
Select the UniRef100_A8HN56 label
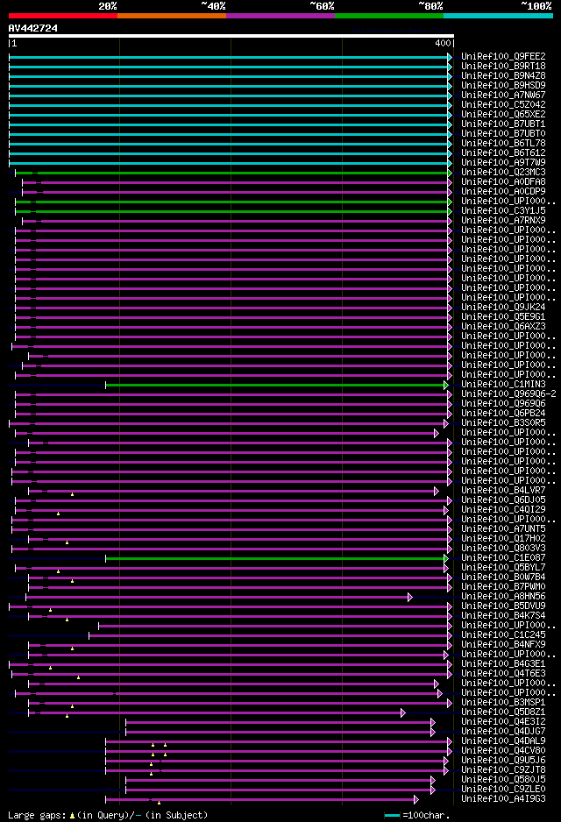[503, 597]
